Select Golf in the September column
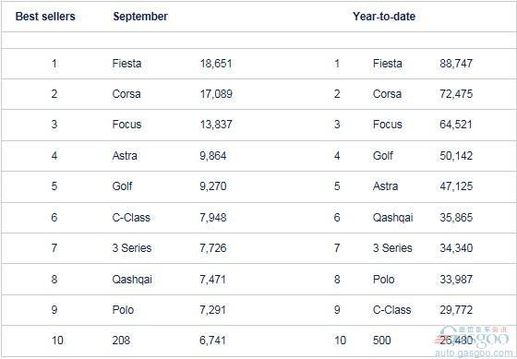 122,185
